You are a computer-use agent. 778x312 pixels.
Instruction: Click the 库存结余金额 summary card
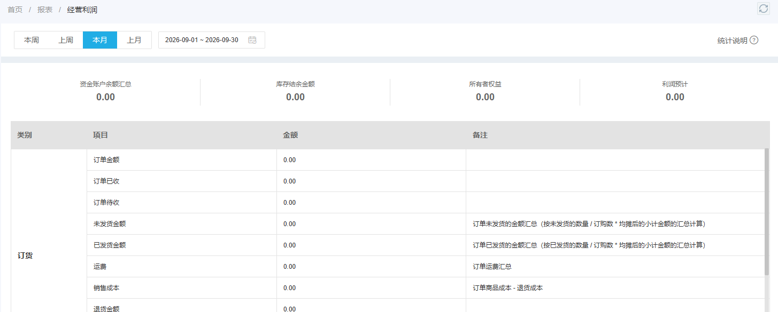point(295,92)
